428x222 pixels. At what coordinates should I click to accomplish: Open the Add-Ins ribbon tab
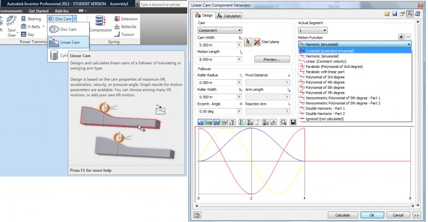pyautogui.click(x=62, y=11)
